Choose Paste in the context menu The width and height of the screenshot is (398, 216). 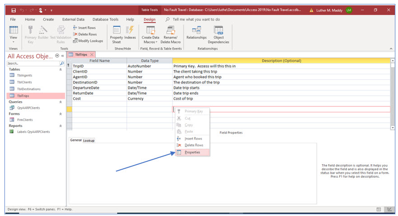coord(193,131)
